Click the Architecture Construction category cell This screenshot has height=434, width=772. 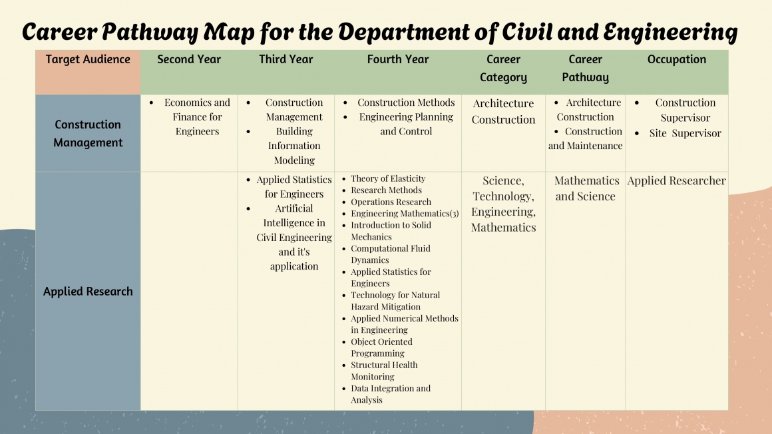[503, 111]
